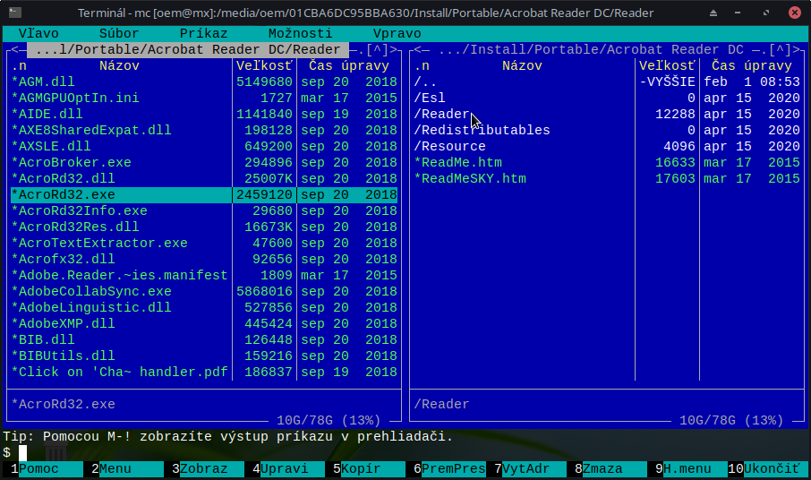Select BIBUtils.dll file row
Image resolution: width=811 pixels, height=480 pixels.
(x=204, y=356)
